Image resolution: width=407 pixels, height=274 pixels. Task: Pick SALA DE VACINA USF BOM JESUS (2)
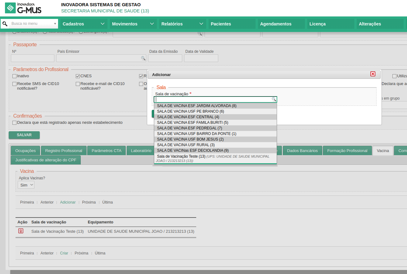click(215, 139)
